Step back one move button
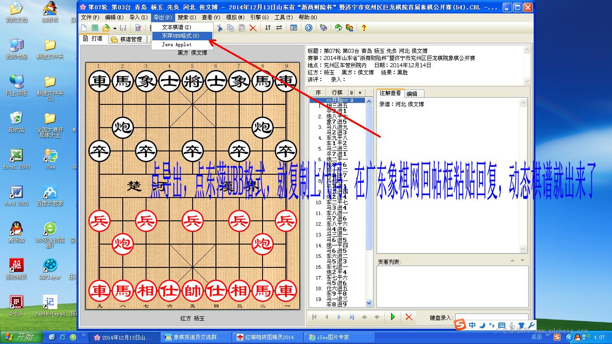 [x=327, y=317]
